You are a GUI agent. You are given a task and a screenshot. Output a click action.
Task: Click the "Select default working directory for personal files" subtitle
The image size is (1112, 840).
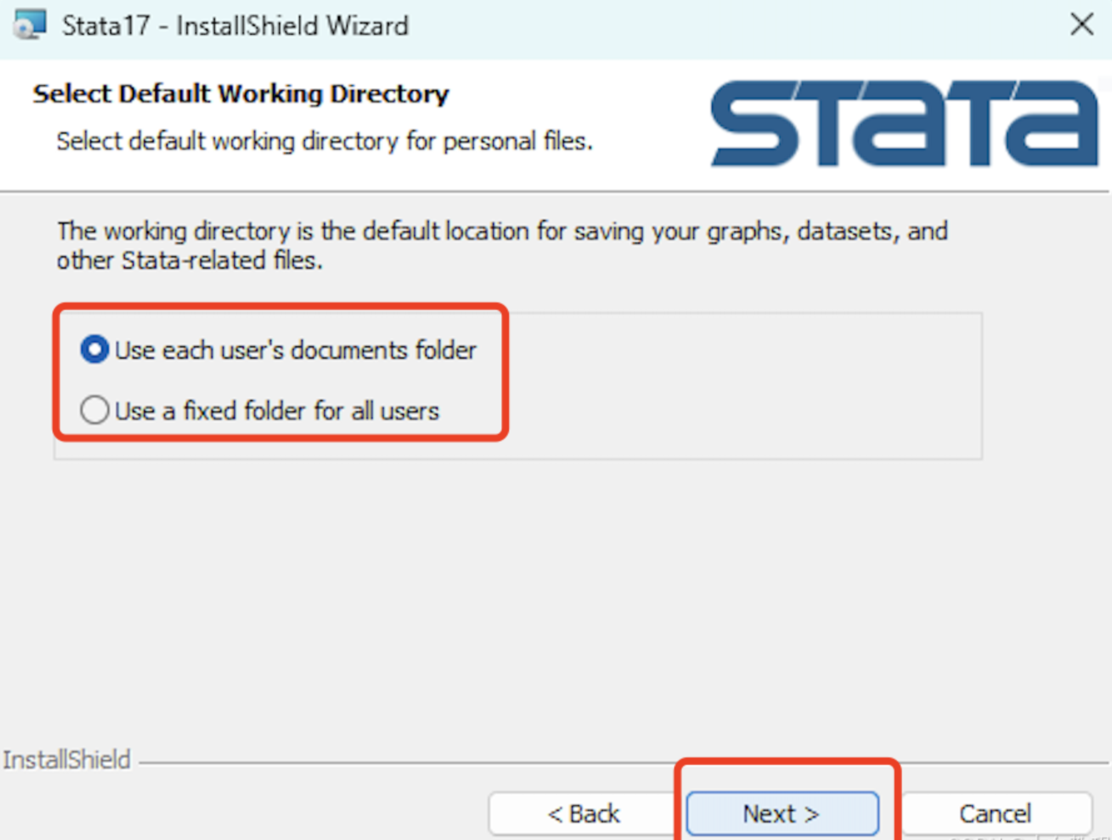(x=324, y=141)
